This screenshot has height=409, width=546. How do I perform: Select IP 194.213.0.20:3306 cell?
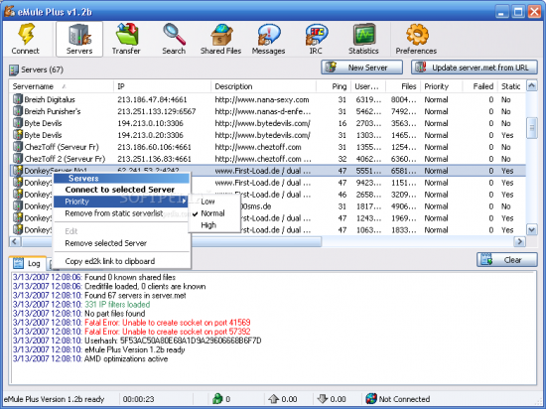(150, 135)
